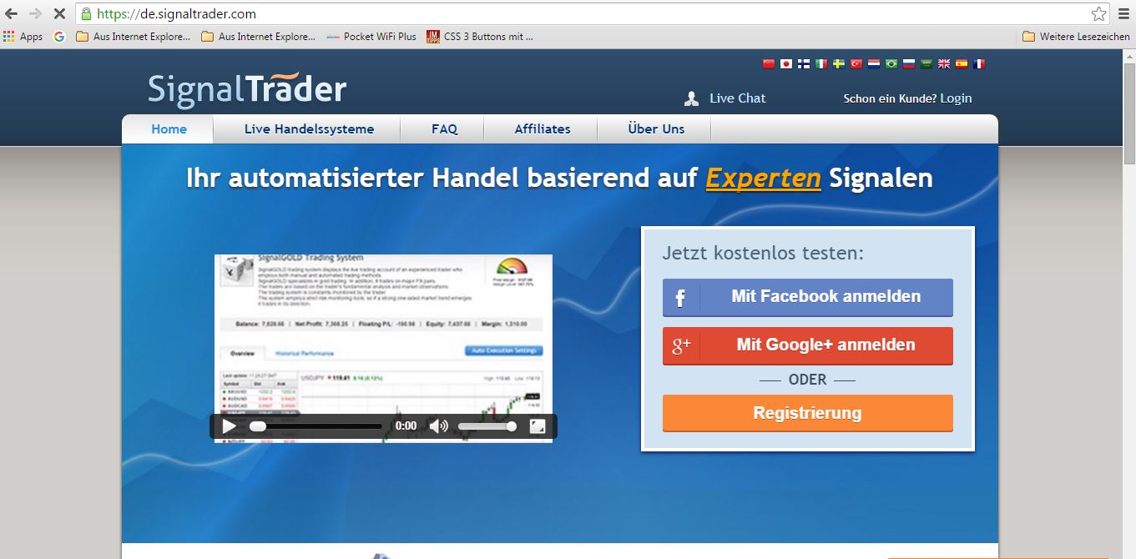Click 'Mit Google+ anmelden' button

point(807,345)
